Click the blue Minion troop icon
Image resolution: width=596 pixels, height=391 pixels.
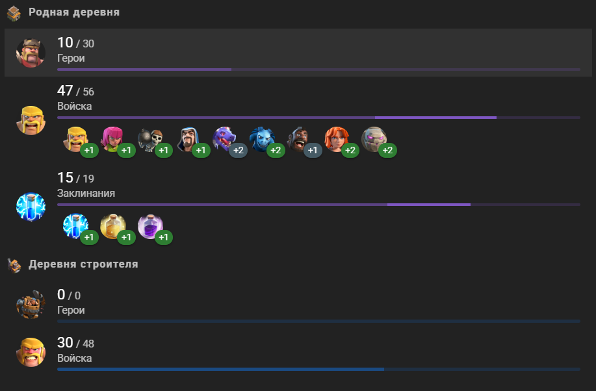click(x=262, y=140)
